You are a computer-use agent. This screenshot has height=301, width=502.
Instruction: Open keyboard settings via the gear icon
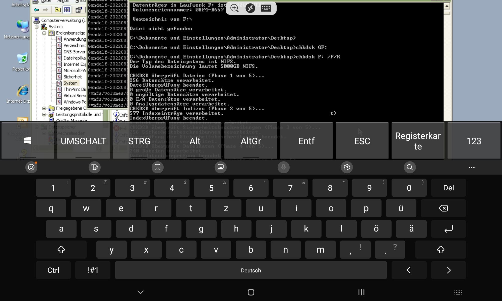[347, 167]
